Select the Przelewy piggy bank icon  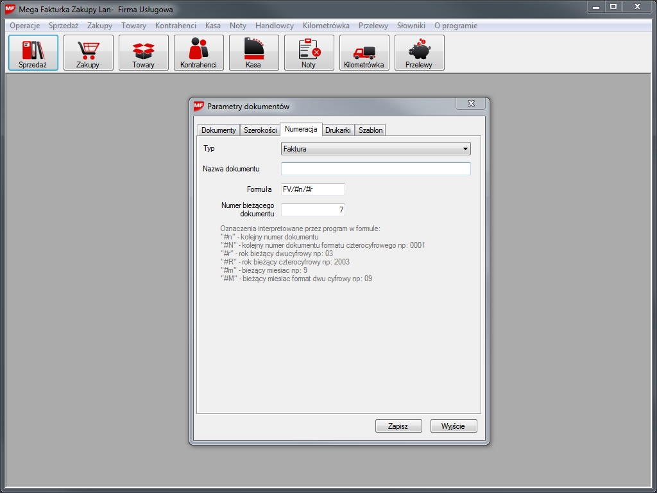coord(420,53)
